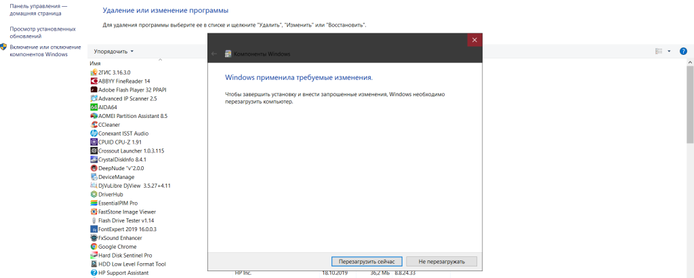This screenshot has height=278, width=694.
Task: Open the help question mark icon
Action: [683, 52]
